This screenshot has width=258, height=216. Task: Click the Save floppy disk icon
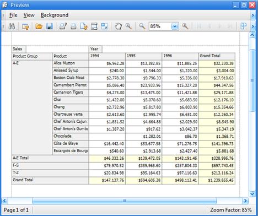coord(50,26)
